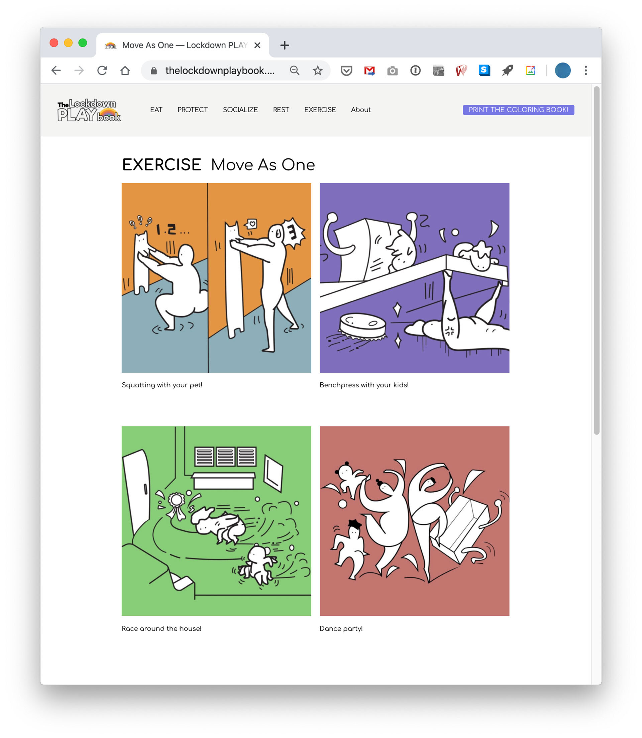This screenshot has width=642, height=738.
Task: Open the Dance party illustration
Action: [414, 521]
